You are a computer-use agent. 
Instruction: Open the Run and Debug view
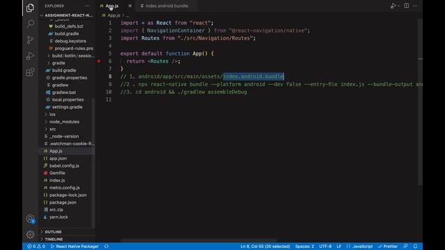(30, 56)
